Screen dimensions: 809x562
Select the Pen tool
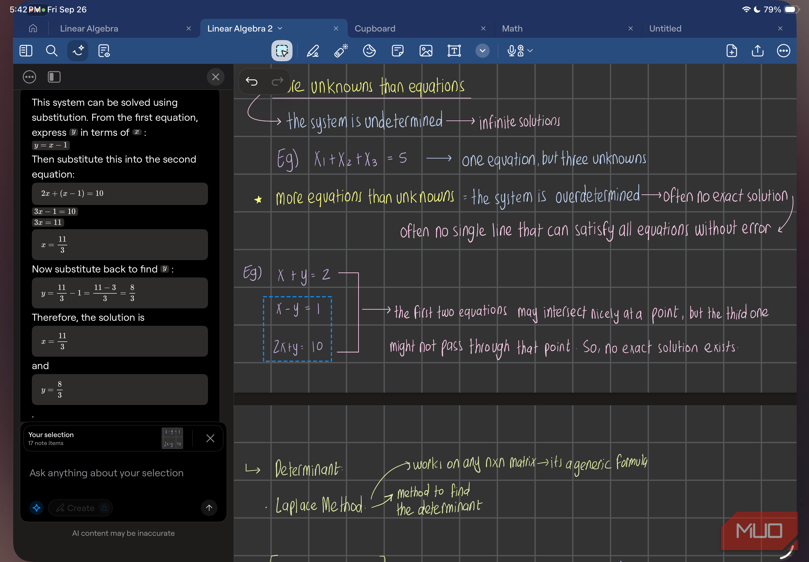313,51
